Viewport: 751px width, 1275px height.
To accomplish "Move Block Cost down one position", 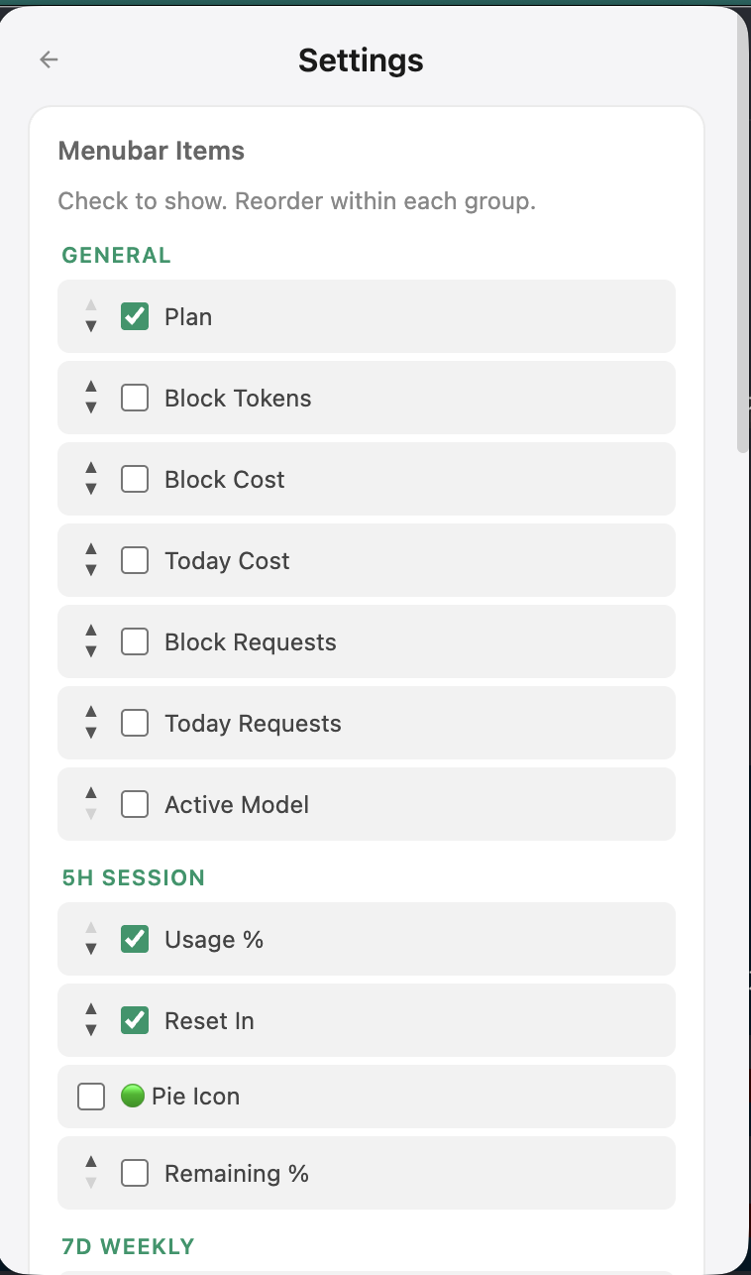I will (91, 489).
